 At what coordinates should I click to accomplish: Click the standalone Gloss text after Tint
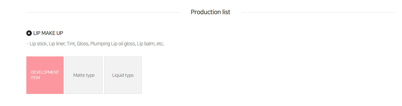pos(83,44)
